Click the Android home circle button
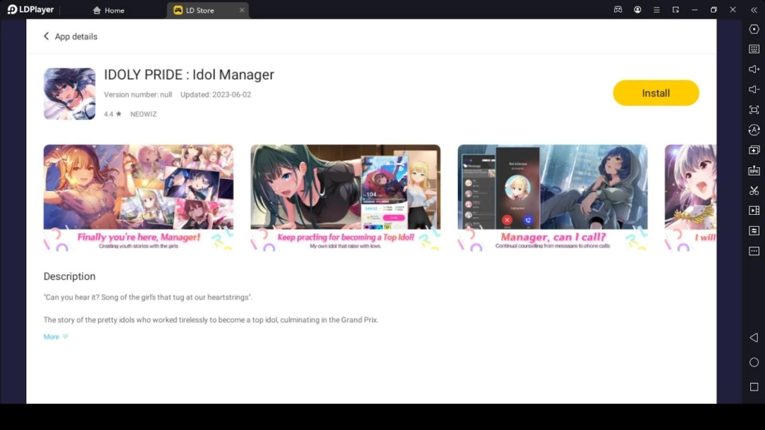Image resolution: width=765 pixels, height=430 pixels. [x=754, y=362]
